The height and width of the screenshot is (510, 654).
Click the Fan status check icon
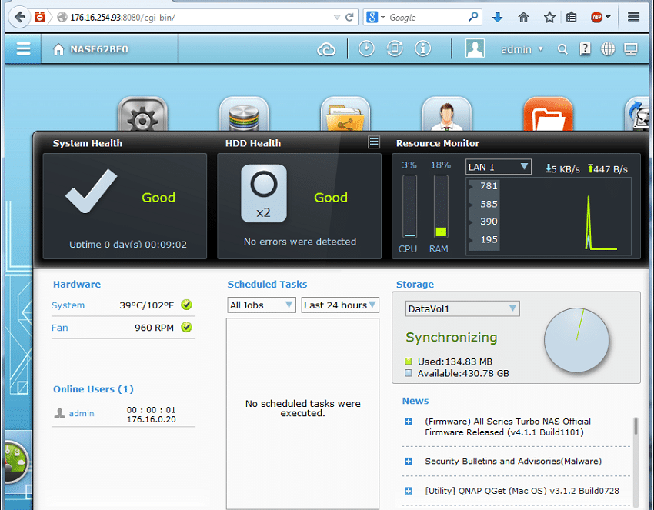coord(186,328)
